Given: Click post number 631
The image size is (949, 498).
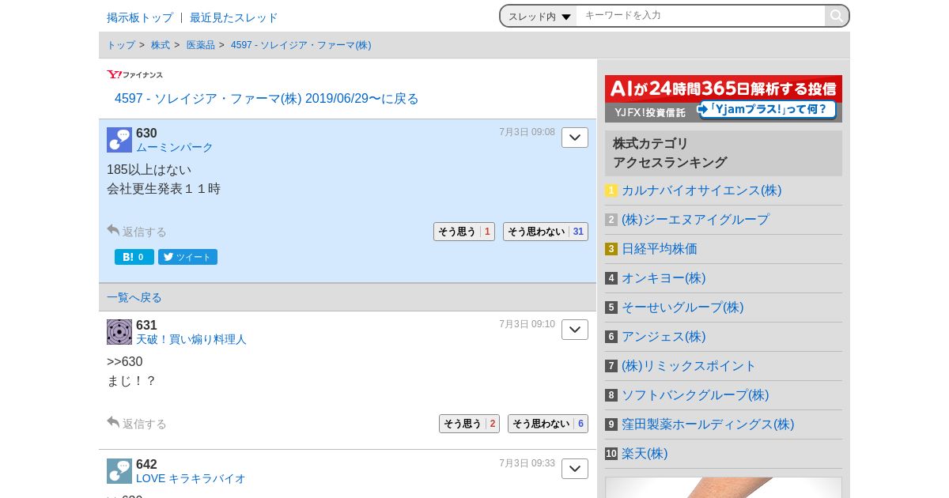Looking at the screenshot, I should [146, 325].
